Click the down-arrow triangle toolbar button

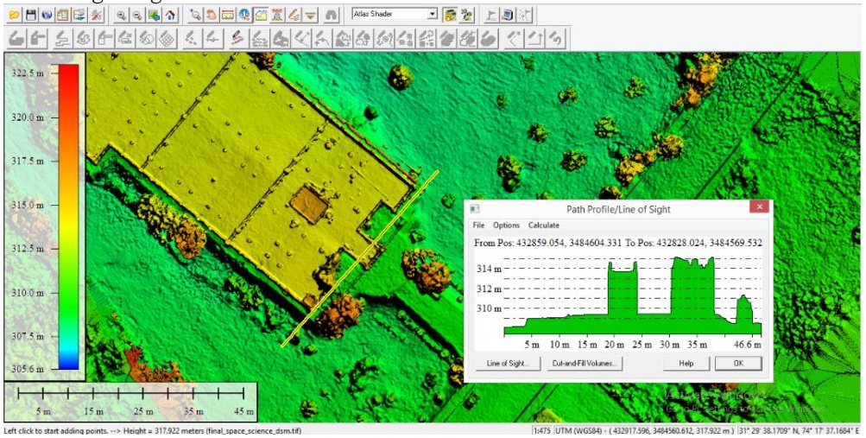(311, 15)
